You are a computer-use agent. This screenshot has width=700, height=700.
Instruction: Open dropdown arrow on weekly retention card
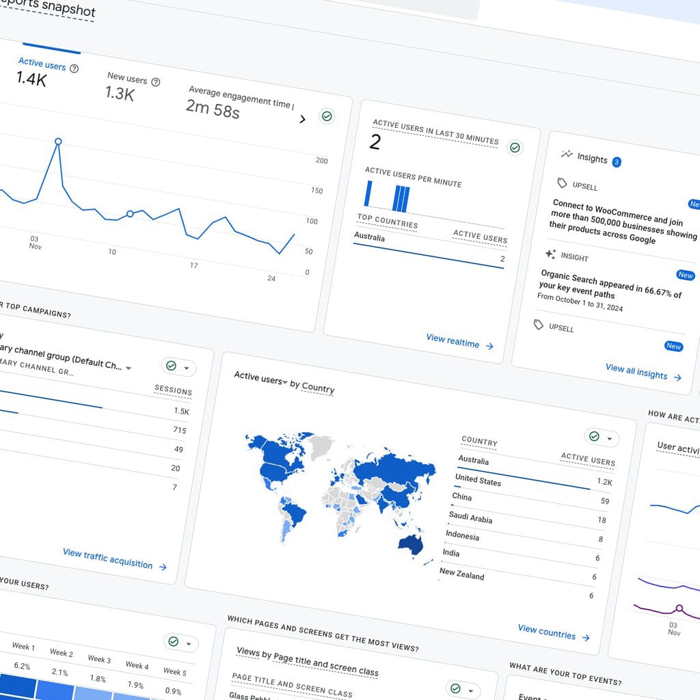pyautogui.click(x=189, y=644)
